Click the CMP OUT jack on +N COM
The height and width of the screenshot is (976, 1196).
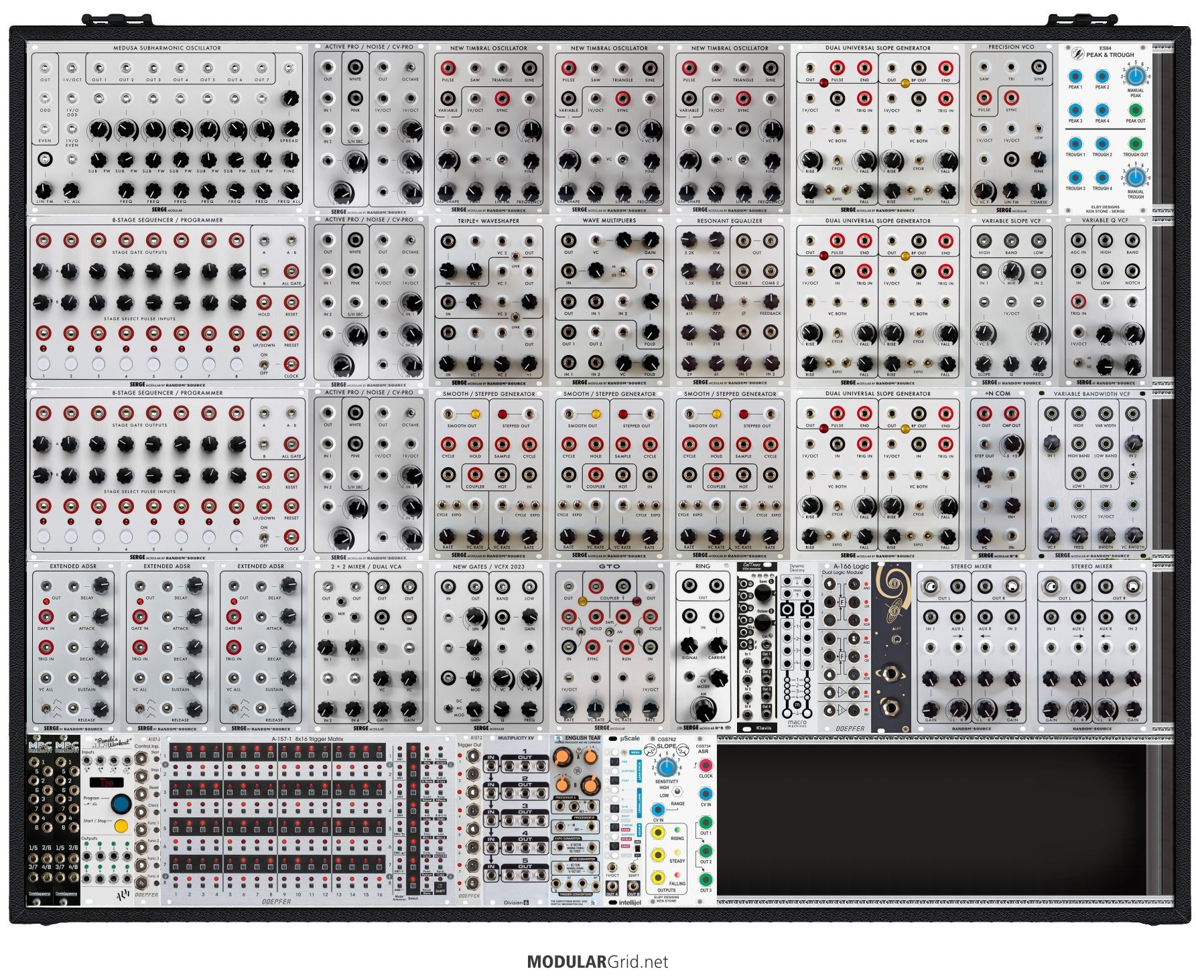[1011, 413]
